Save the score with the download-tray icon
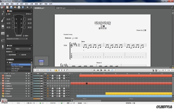The image size is (174, 109). click(15, 7)
